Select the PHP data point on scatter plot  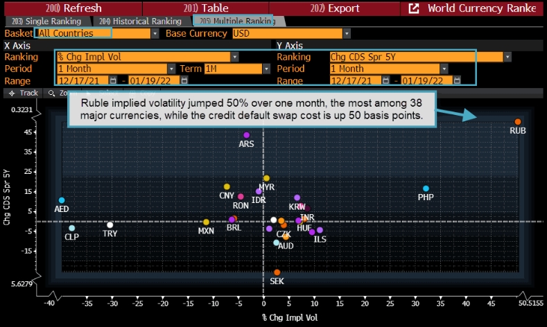pos(426,188)
